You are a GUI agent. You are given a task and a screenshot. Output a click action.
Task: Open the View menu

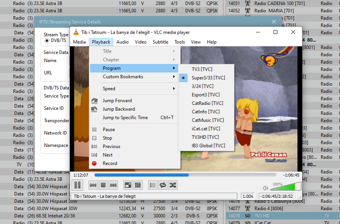(196, 42)
